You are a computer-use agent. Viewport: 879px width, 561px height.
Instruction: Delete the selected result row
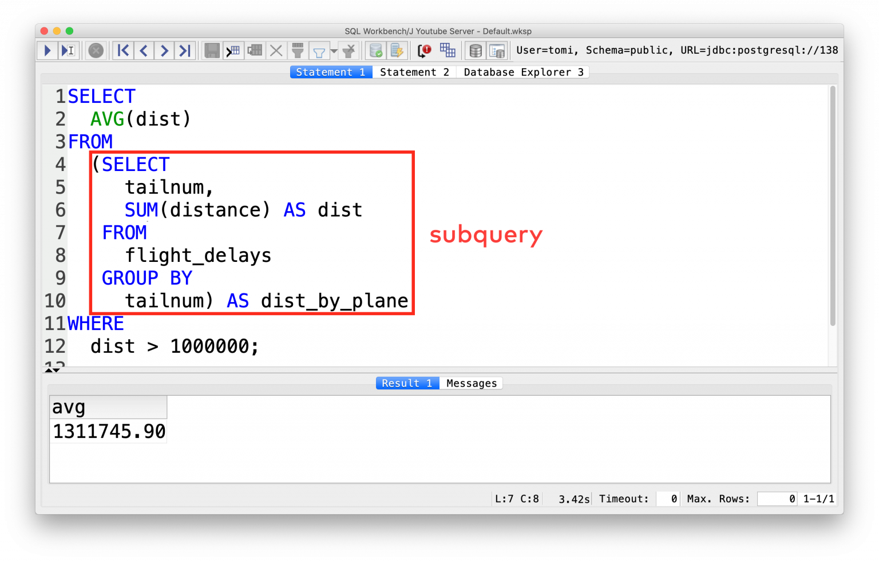[276, 50]
